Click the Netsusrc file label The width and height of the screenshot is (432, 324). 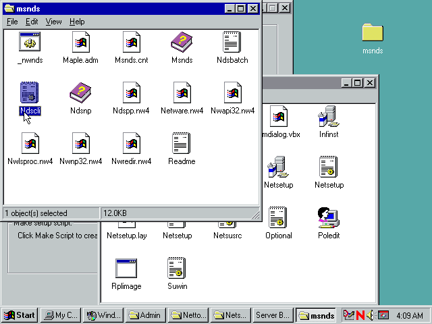pos(227,236)
